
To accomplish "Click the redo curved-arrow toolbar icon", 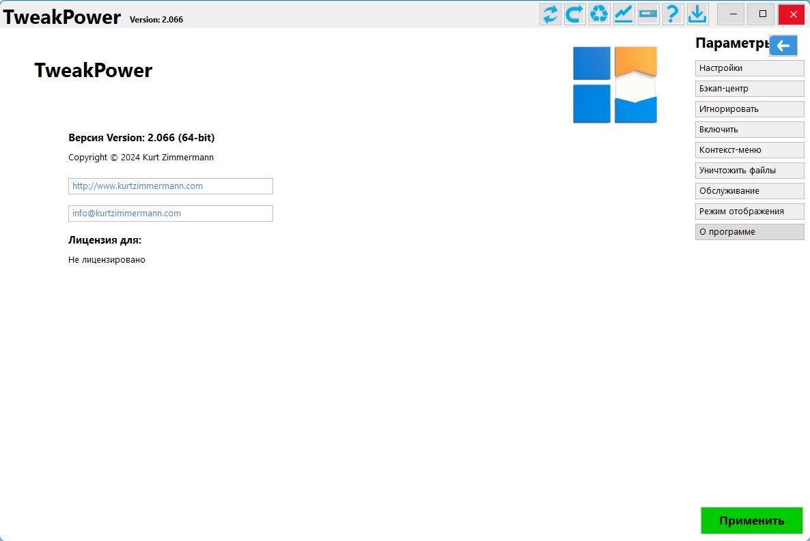I will [x=574, y=14].
